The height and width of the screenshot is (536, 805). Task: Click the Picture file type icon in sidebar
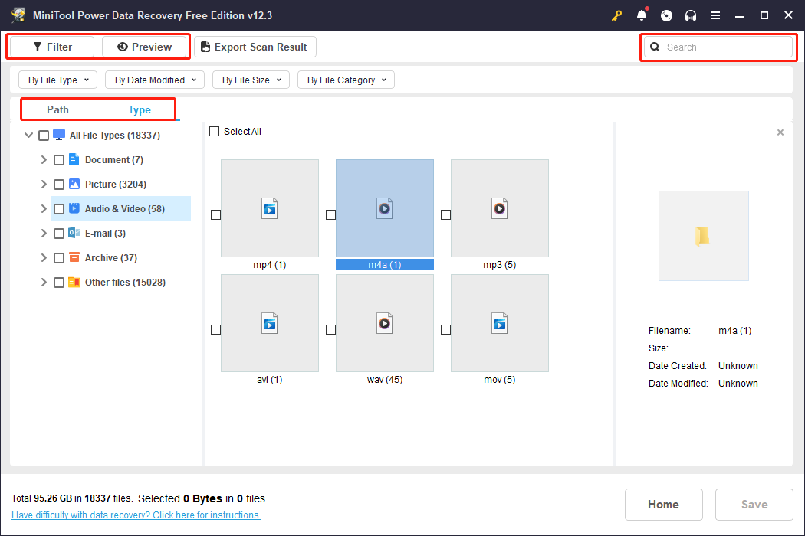click(x=73, y=184)
